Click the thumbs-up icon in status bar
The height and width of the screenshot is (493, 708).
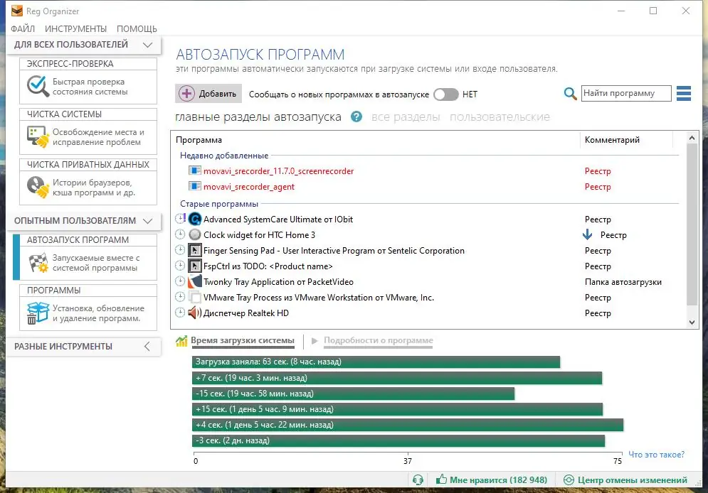(x=441, y=480)
